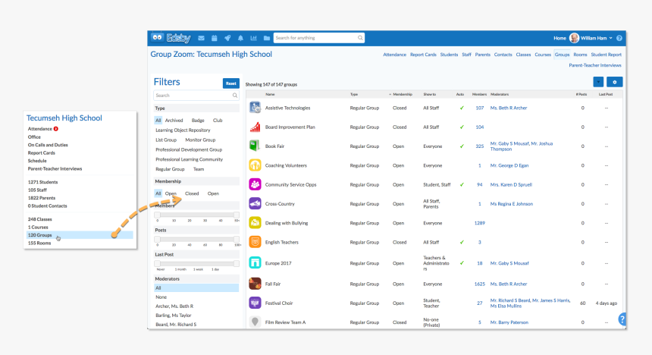Click the Europe 2017 group icon
Screen dimensions: 652x355
pyautogui.click(x=255, y=262)
